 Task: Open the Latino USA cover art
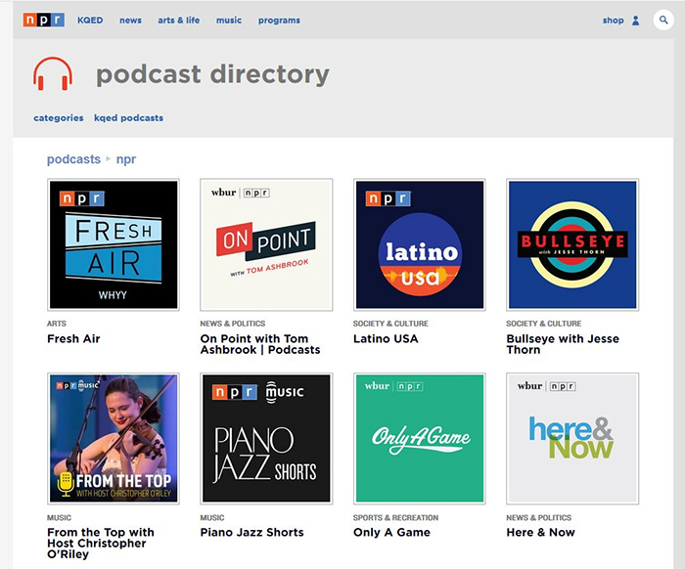420,244
